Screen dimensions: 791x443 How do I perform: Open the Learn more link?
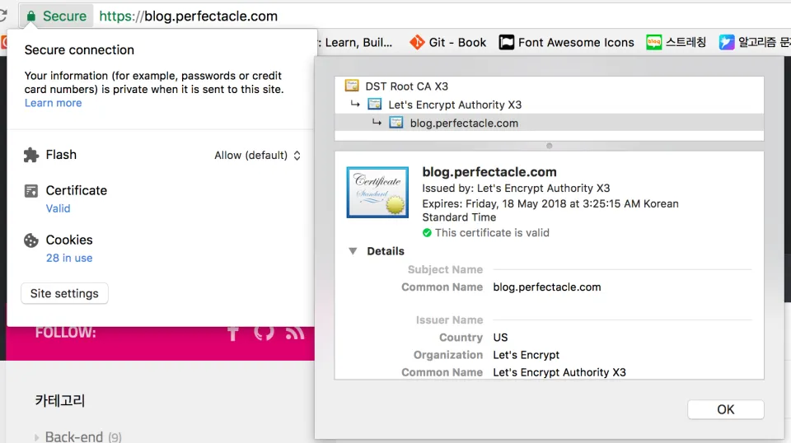click(53, 103)
